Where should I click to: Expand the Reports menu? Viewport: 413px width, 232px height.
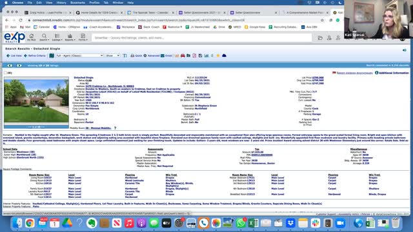coord(70,37)
